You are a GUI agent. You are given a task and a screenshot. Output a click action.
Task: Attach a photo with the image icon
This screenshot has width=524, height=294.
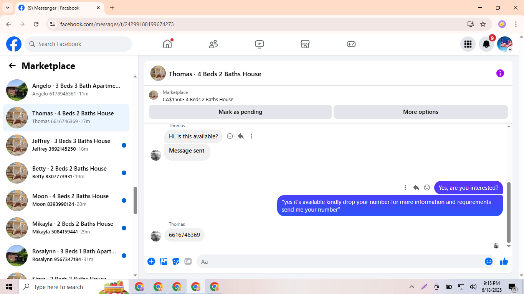(164, 261)
